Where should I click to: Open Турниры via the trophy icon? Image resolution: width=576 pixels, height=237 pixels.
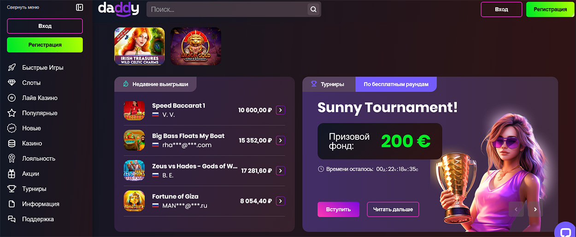tap(12, 189)
